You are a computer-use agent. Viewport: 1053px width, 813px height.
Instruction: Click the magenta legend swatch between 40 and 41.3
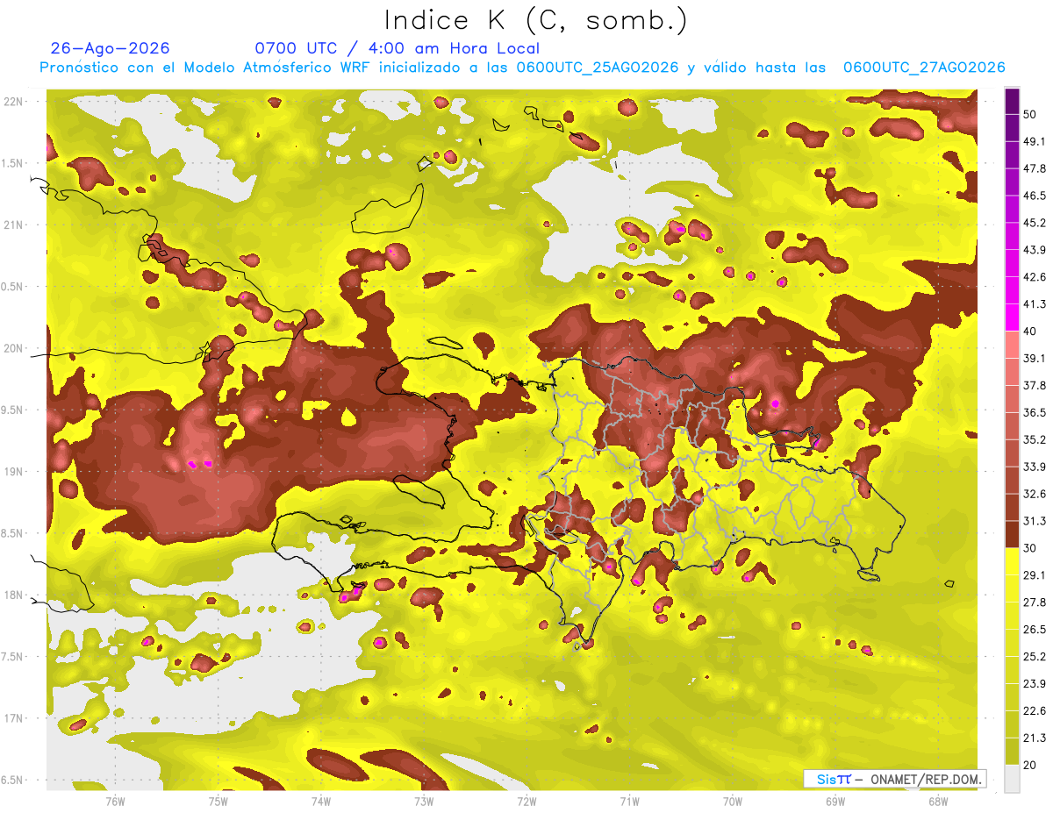click(x=1012, y=317)
